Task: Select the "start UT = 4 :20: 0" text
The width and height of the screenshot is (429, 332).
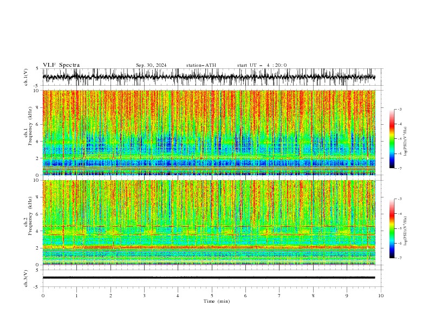Action: 262,65
